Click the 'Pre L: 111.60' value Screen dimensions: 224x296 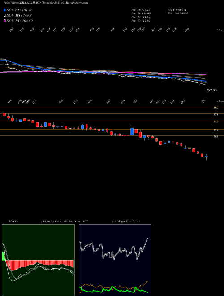141,17
